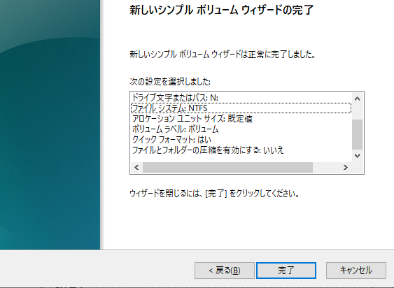Click the vertical scrollbar thumb
This screenshot has width=394, height=288.
click(357, 134)
